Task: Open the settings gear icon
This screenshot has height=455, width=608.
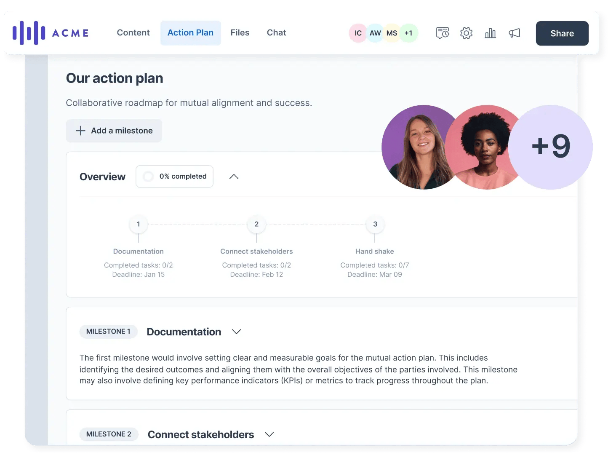Action: pos(466,33)
